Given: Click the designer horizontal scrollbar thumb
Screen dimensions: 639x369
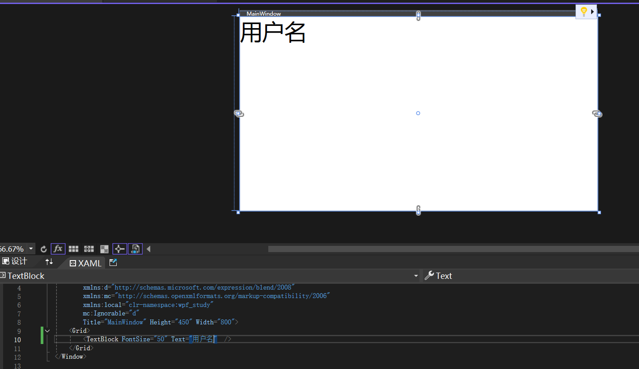Looking at the screenshot, I should [453, 249].
